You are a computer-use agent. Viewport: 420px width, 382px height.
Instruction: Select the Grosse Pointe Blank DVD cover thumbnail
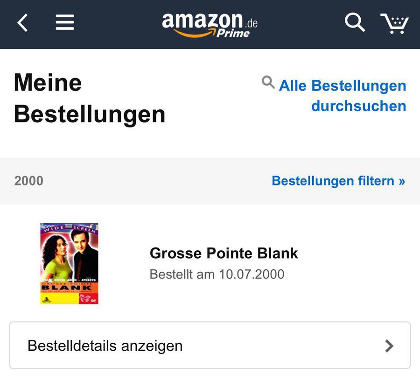point(69,264)
